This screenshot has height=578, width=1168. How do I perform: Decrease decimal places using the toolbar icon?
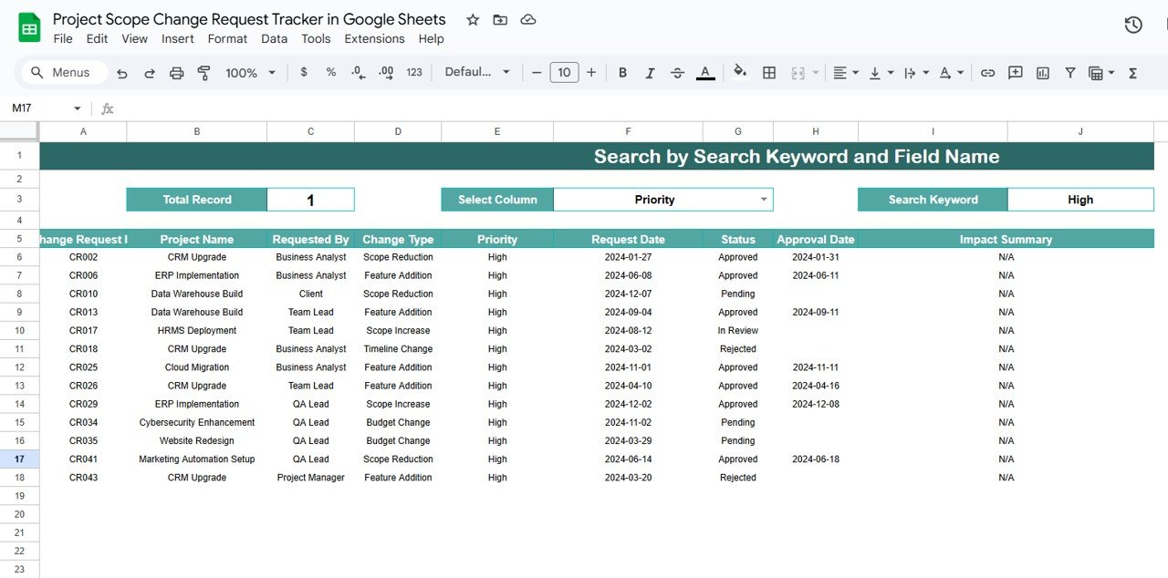click(357, 72)
